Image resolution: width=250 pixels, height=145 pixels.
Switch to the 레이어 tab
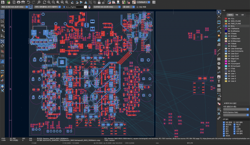[230, 15]
